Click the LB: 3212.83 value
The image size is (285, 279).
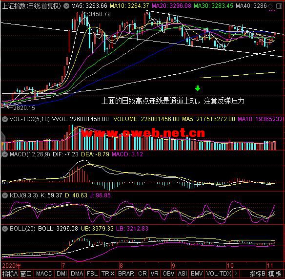click(x=132, y=229)
